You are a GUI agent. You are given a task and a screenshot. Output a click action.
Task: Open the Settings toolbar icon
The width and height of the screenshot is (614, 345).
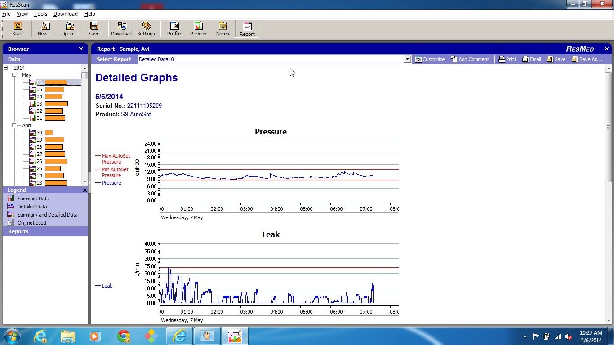tap(146, 29)
